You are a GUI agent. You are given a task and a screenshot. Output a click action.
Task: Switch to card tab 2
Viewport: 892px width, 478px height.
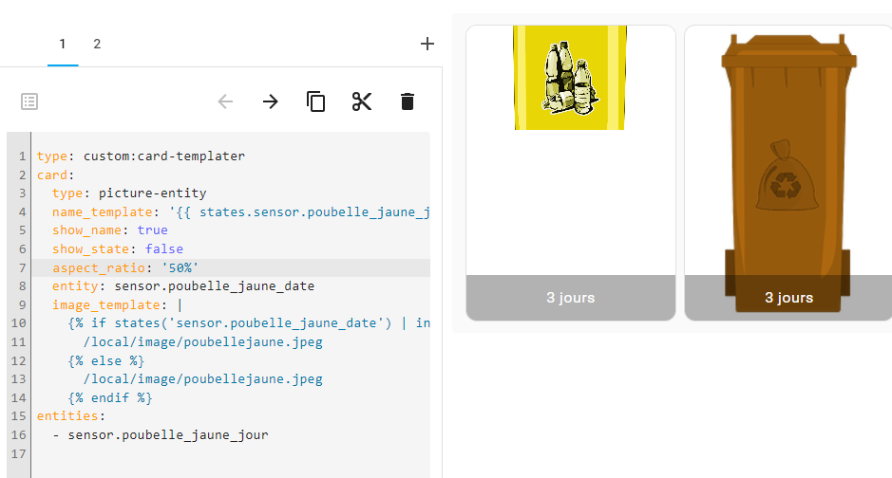(x=97, y=44)
